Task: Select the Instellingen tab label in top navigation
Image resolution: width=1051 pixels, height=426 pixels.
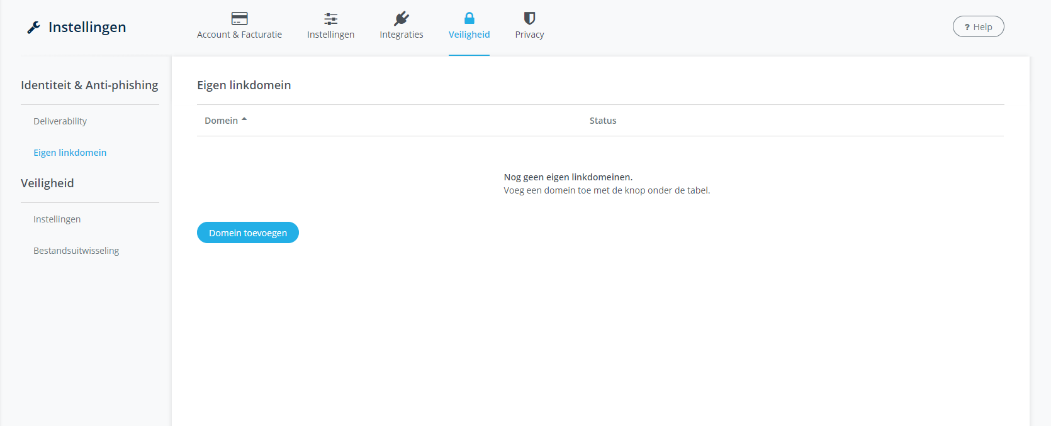Action: [330, 35]
